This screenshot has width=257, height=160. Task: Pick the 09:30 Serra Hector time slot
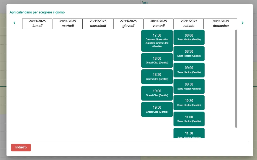(189, 86)
